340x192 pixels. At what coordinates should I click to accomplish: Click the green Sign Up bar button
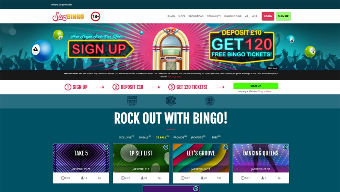pos(255,86)
